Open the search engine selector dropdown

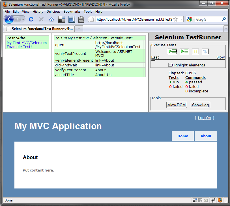pos(193,19)
